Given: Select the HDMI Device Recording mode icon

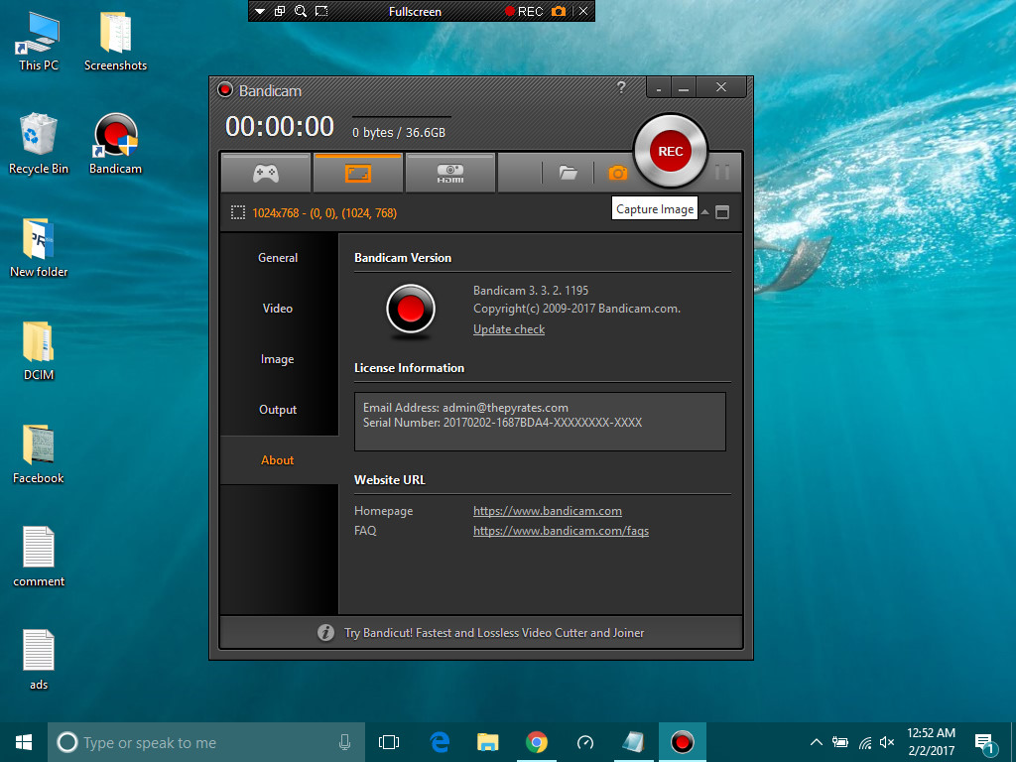Looking at the screenshot, I should point(449,173).
